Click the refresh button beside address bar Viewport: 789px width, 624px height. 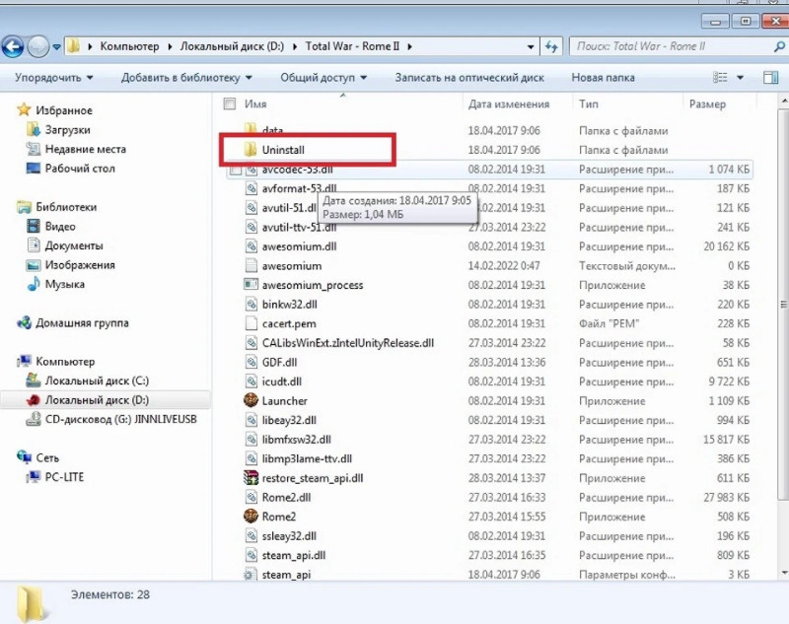553,45
